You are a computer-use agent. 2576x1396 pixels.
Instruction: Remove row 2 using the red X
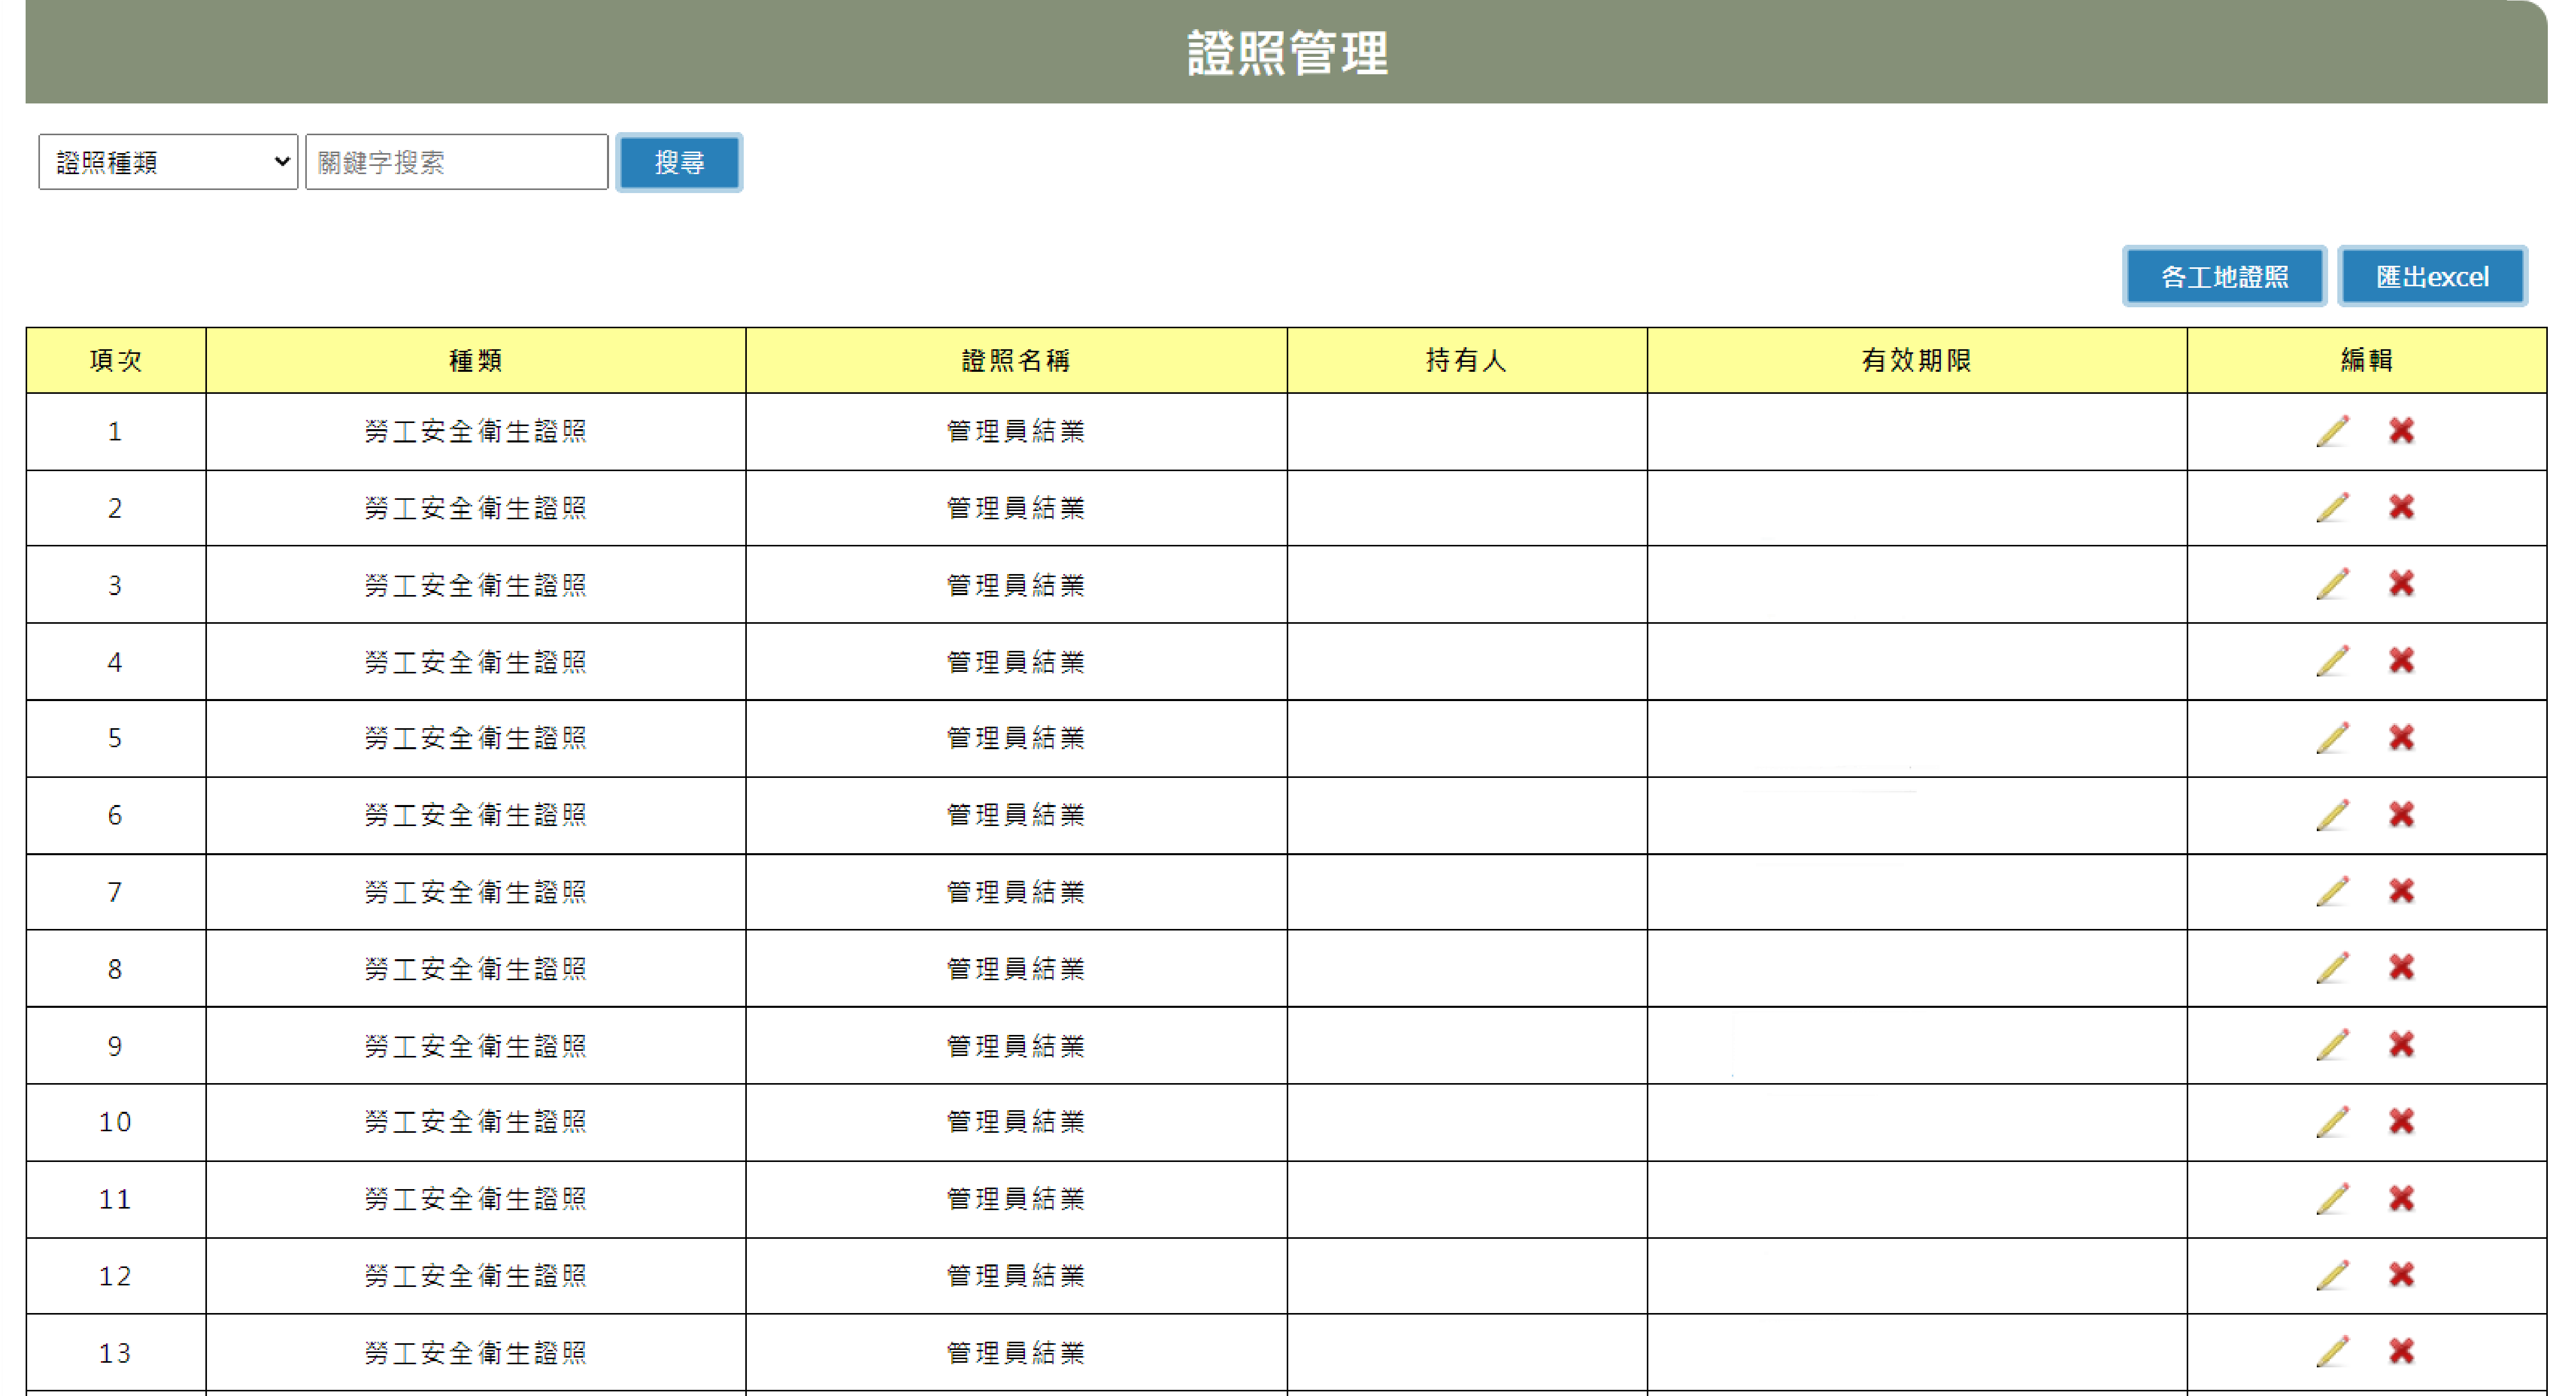(2401, 507)
